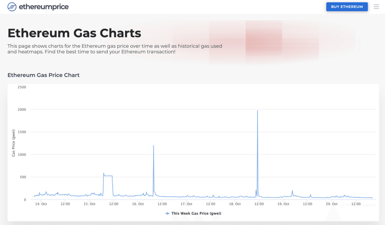Image resolution: width=385 pixels, height=225 pixels.
Task: Click the Ethereum Gas Charts page title
Action: [x=75, y=33]
